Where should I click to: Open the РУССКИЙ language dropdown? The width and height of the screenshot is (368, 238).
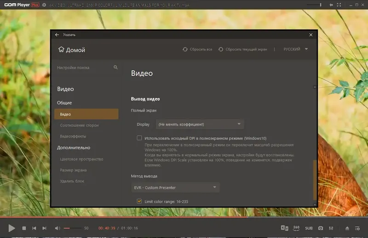click(295, 49)
